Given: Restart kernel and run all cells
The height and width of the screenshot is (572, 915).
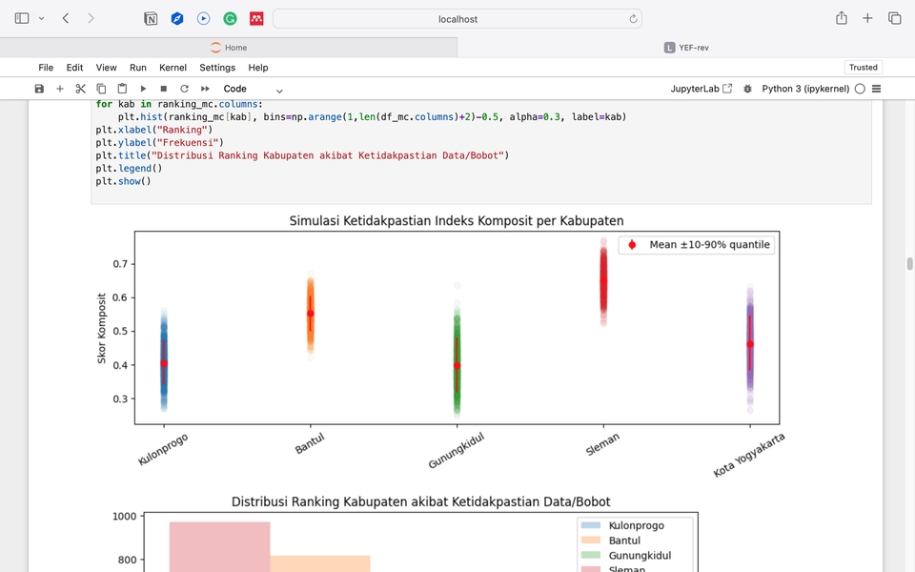Looking at the screenshot, I should 205,89.
